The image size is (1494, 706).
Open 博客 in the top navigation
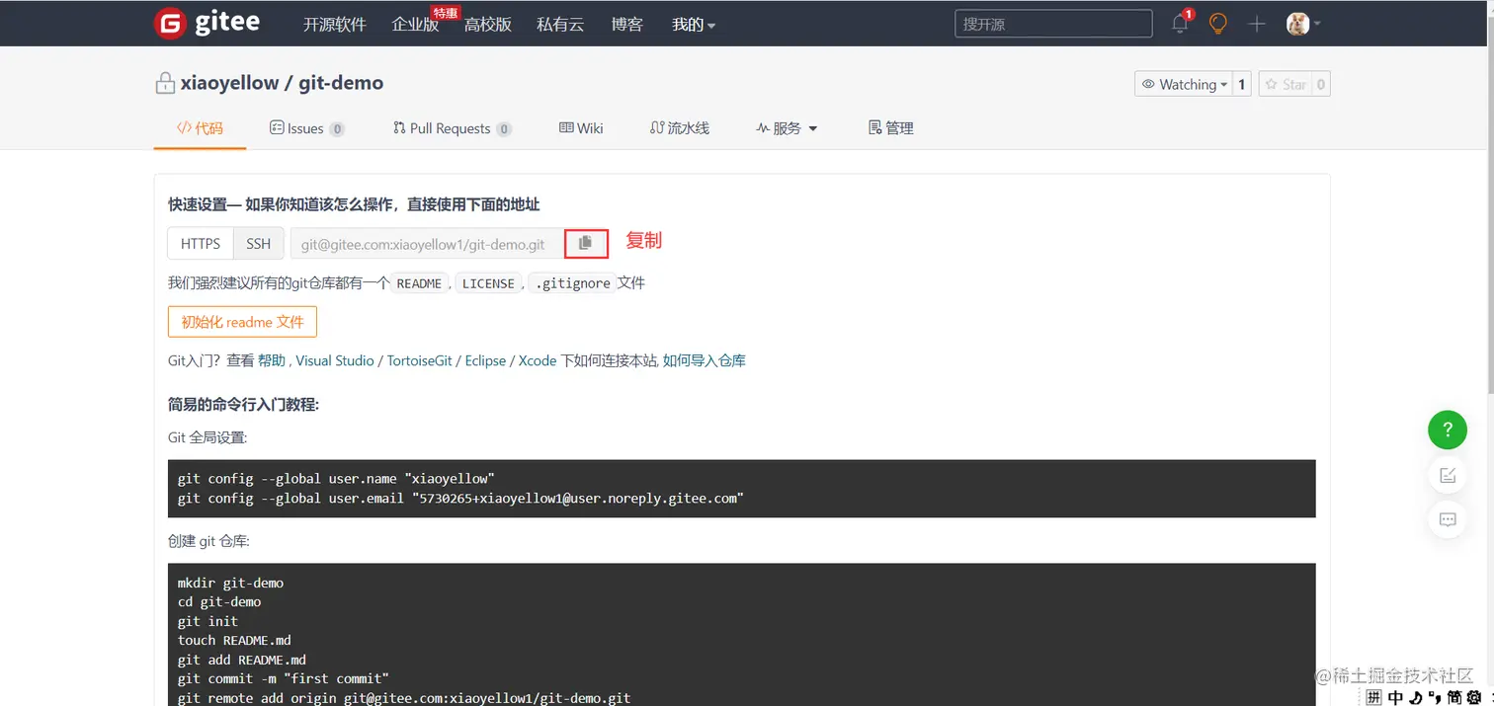(627, 25)
